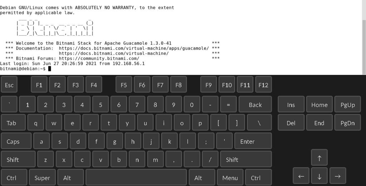Tap the letter l key
The width and height of the screenshot is (366, 186).
pyautogui.click(x=188, y=141)
